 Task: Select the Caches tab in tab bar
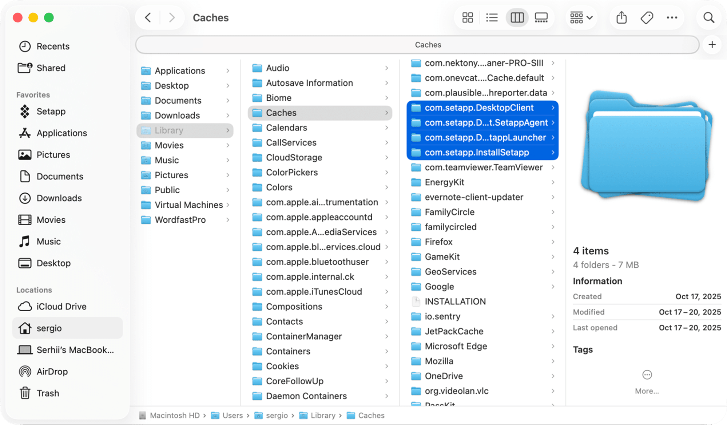(417, 45)
